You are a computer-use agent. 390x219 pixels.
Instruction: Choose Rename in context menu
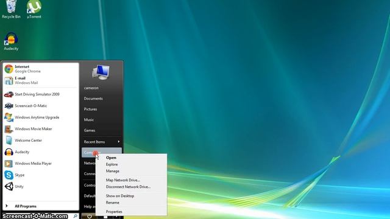(x=132, y=203)
